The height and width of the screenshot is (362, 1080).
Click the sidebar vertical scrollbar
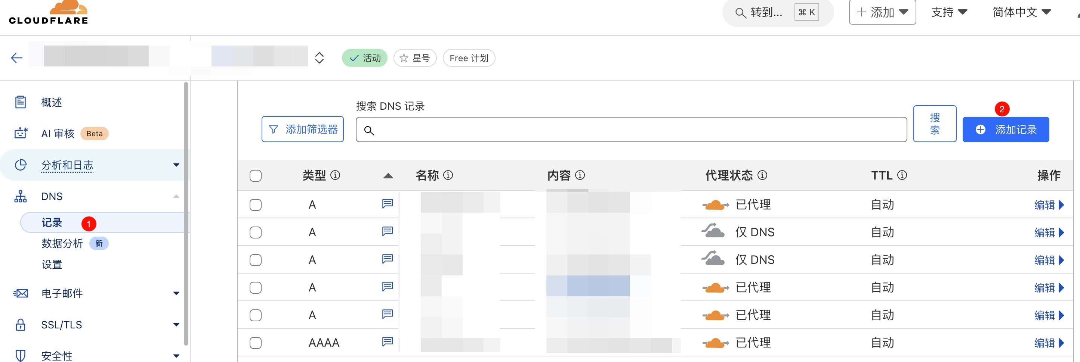coord(186,213)
